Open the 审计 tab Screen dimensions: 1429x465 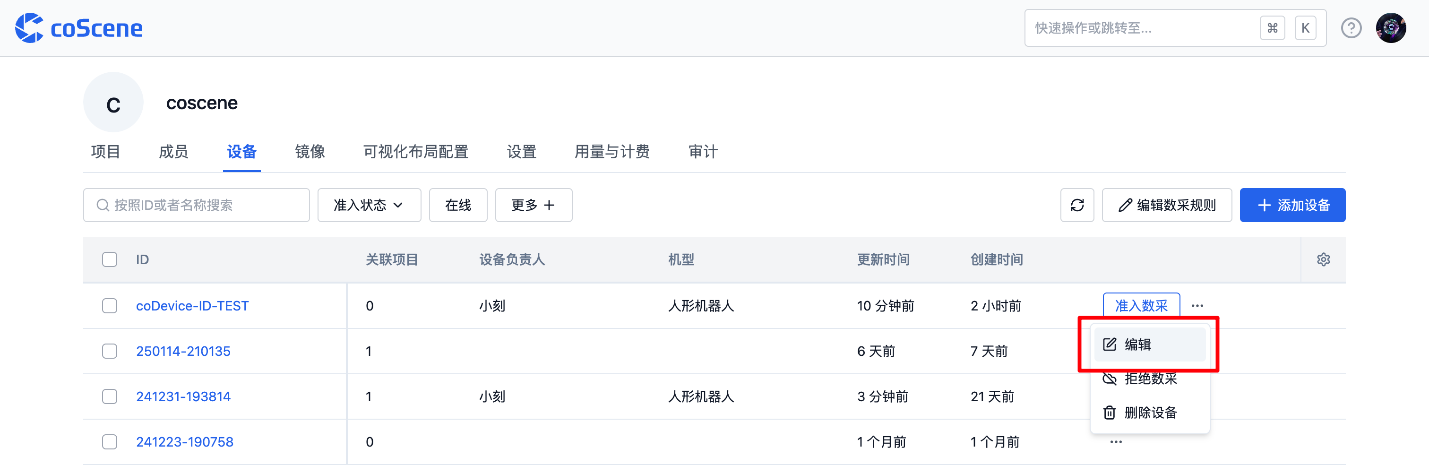coord(704,152)
